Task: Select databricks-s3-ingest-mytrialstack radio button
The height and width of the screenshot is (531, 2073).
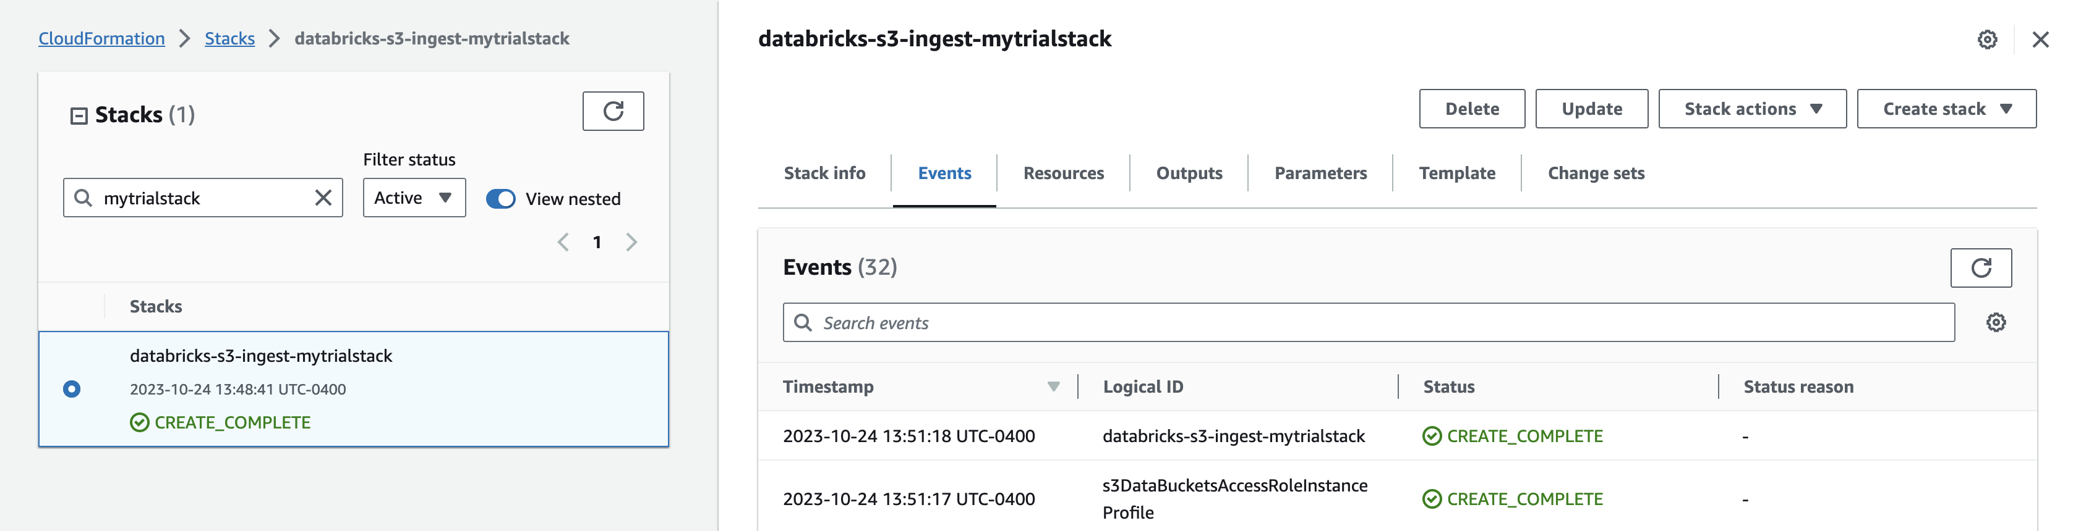Action: 72,389
